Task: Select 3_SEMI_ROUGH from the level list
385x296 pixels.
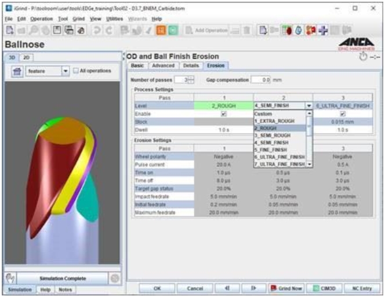Action: click(x=280, y=135)
